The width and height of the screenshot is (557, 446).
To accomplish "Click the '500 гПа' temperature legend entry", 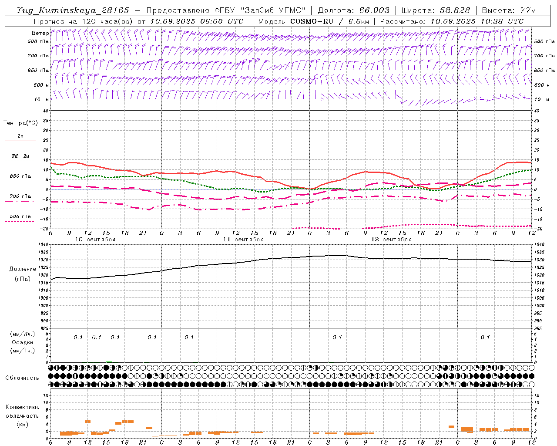I will (20, 216).
